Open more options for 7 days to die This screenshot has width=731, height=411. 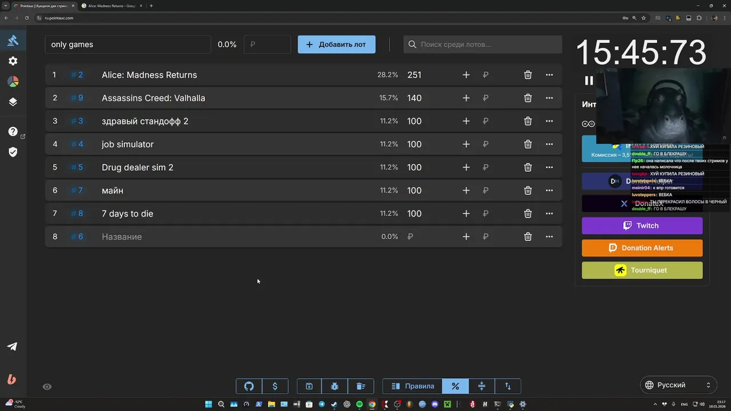tap(549, 213)
